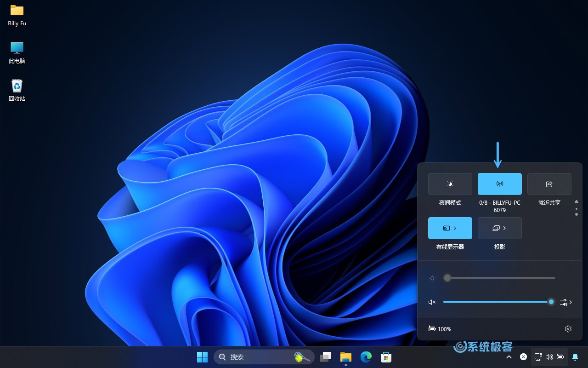Click the volume slider track
Viewport: 588px width, 368px height.
pyautogui.click(x=499, y=302)
